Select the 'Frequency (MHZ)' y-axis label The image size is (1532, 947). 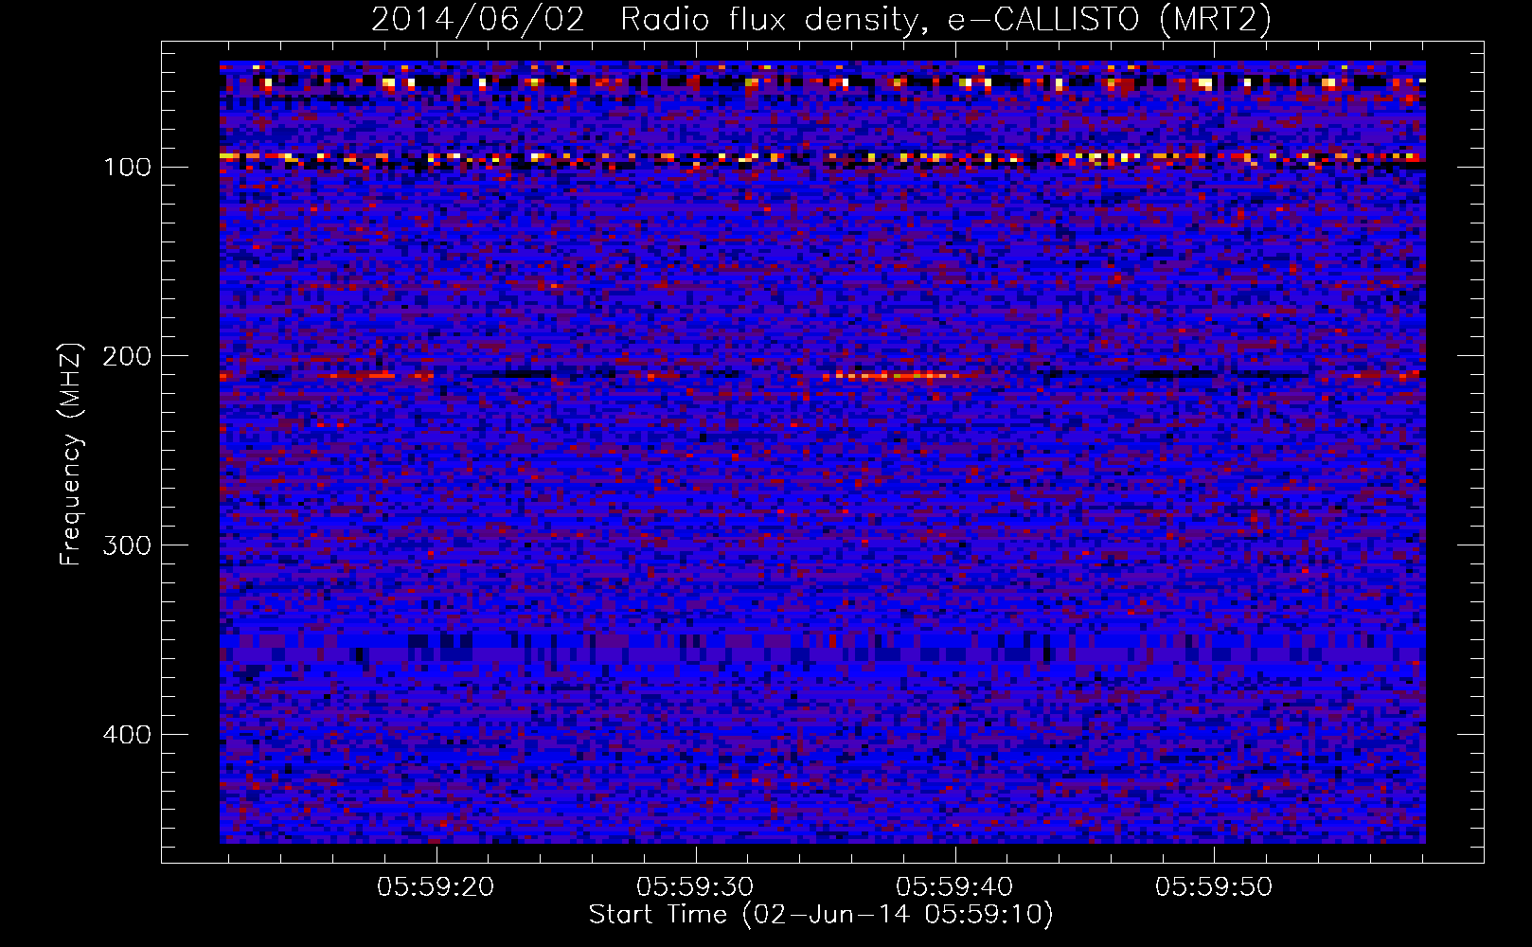pyautogui.click(x=71, y=454)
